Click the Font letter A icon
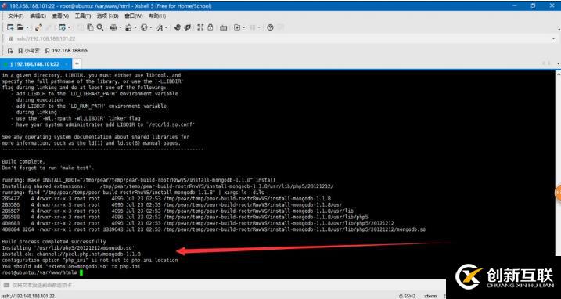The width and height of the screenshot is (561, 299). 160,27
